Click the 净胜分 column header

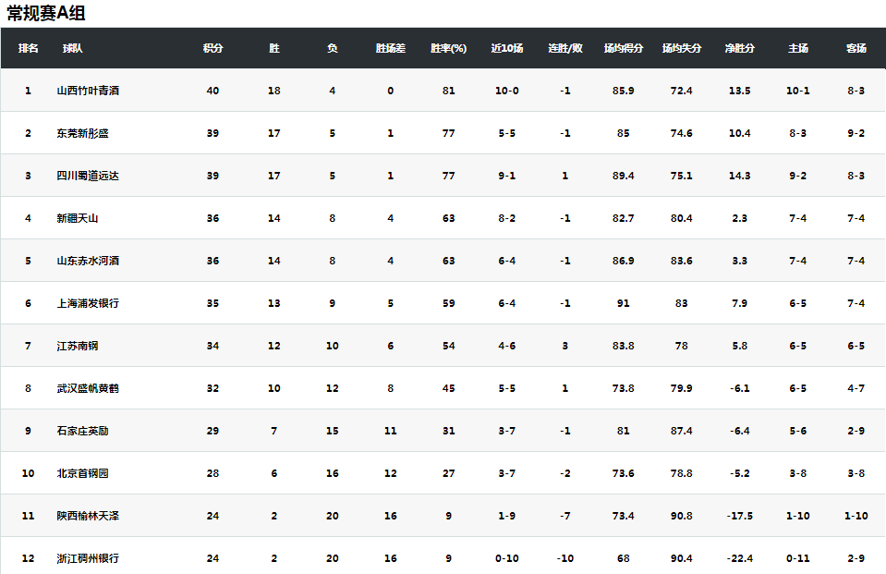[x=739, y=48]
